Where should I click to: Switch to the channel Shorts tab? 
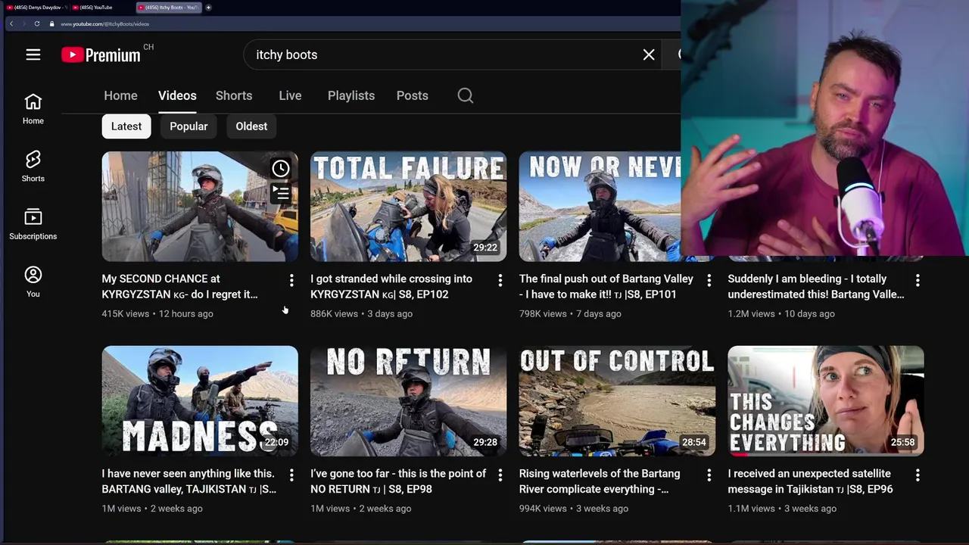[234, 95]
